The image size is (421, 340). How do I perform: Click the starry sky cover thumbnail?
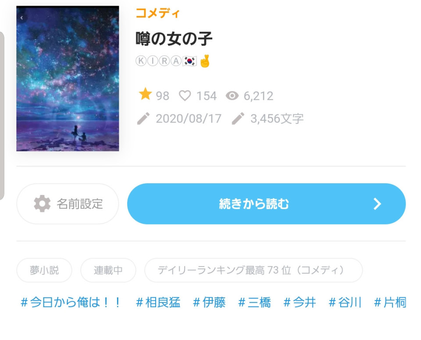[x=68, y=78]
